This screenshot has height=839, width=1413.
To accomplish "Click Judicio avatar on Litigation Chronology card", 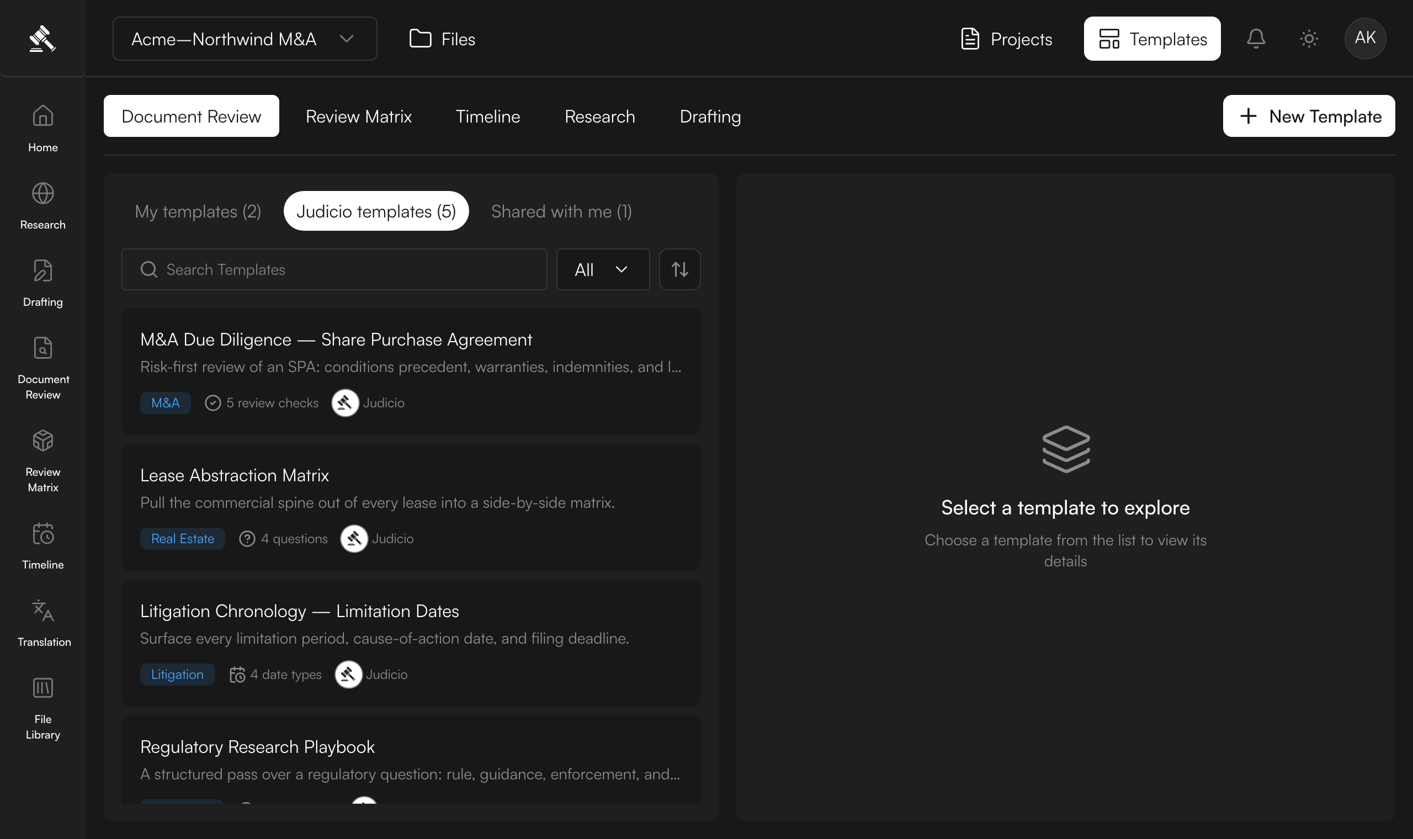I will [x=348, y=675].
